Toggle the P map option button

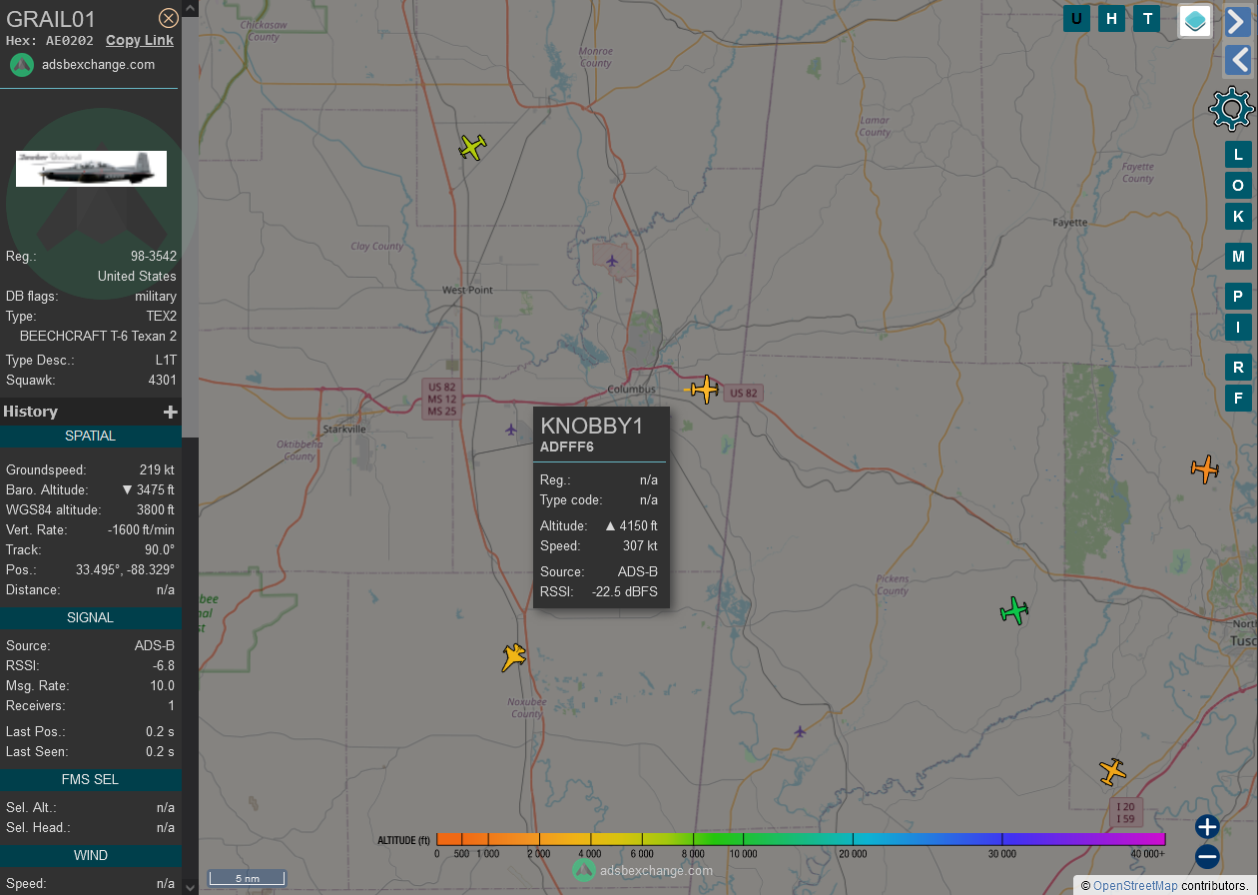point(1238,296)
